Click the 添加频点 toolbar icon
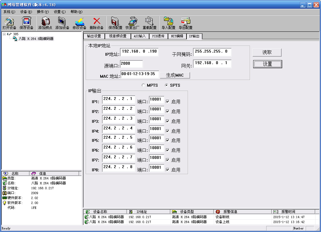 coord(45,21)
